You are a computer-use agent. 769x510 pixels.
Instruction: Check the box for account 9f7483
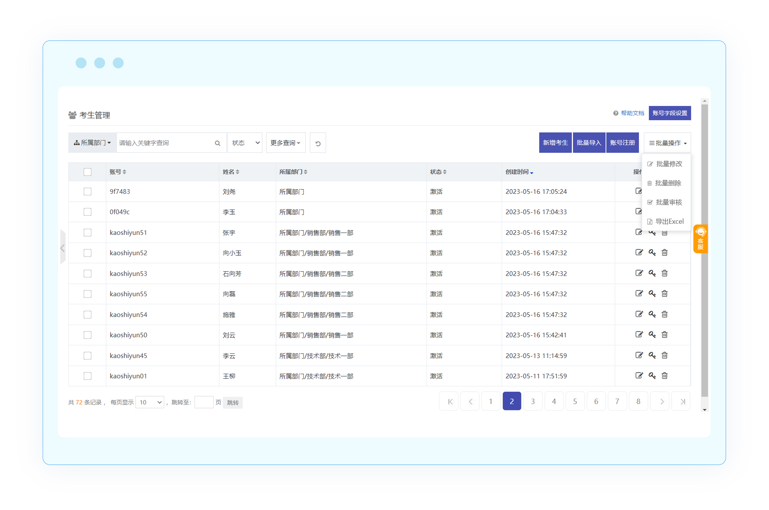point(87,191)
